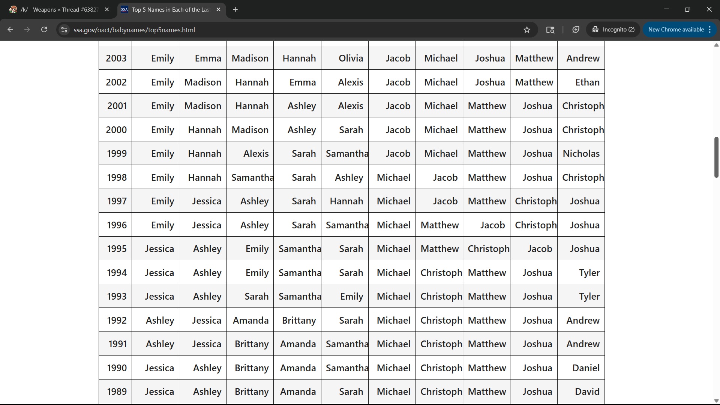Click the year cell 1996
Viewport: 720px width, 405px height.
[115, 225]
